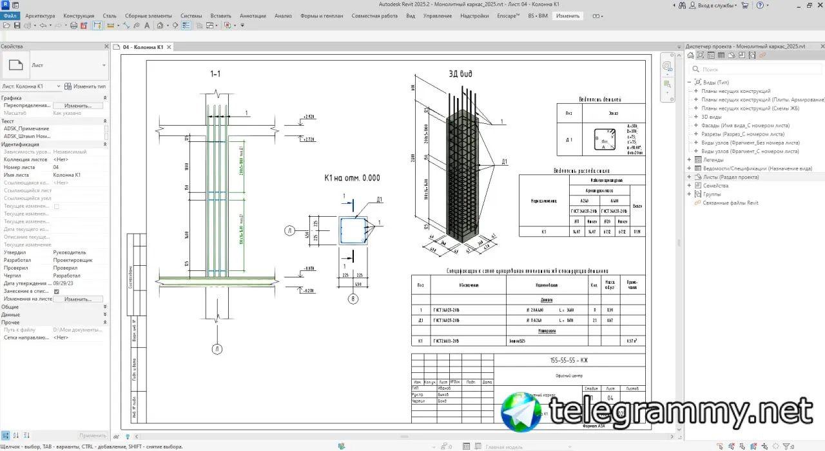Click the Project Browser search field 'Поиск'
Viewport: 825px width, 451px height.
click(754, 69)
